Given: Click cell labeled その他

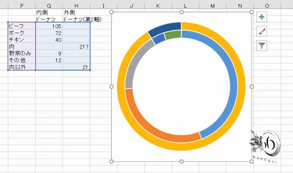Looking at the screenshot, I should 22,60.
